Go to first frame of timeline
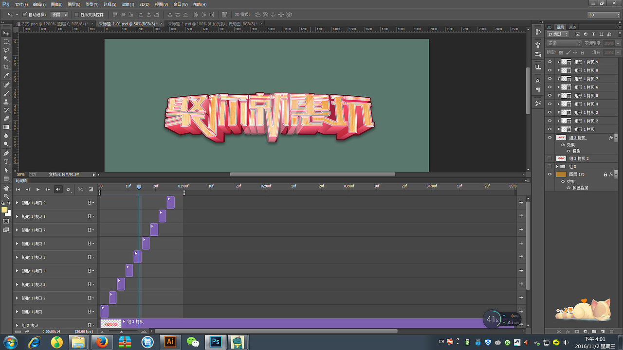Screen dimensions: 623x350 tap(18, 190)
